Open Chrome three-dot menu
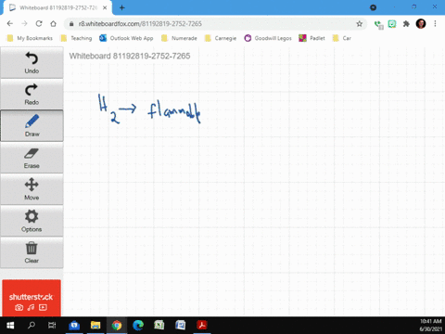This screenshot has height=334, width=445. pos(435,24)
